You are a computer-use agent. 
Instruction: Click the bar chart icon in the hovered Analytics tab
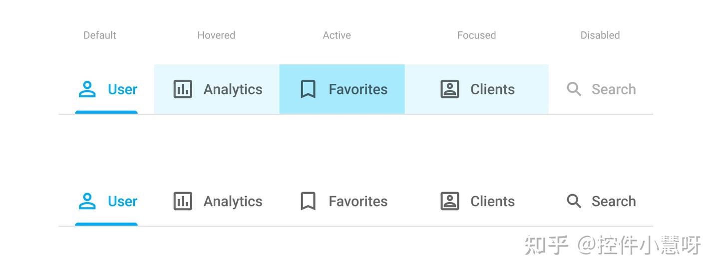pyautogui.click(x=183, y=89)
